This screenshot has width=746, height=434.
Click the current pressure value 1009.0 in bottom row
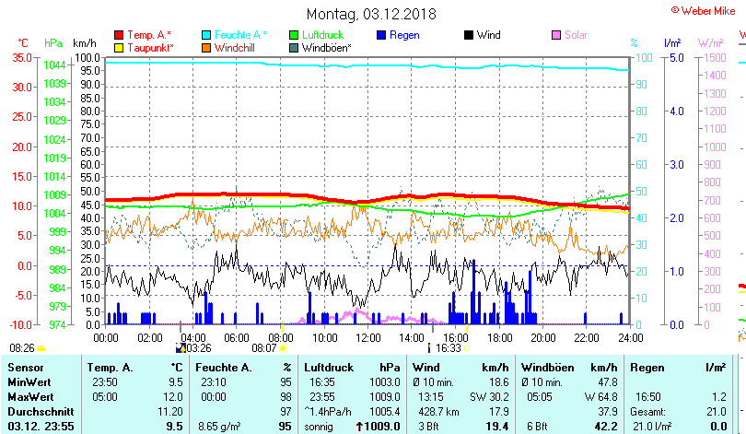pos(382,427)
